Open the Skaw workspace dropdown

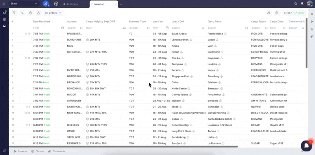[x=24, y=4]
